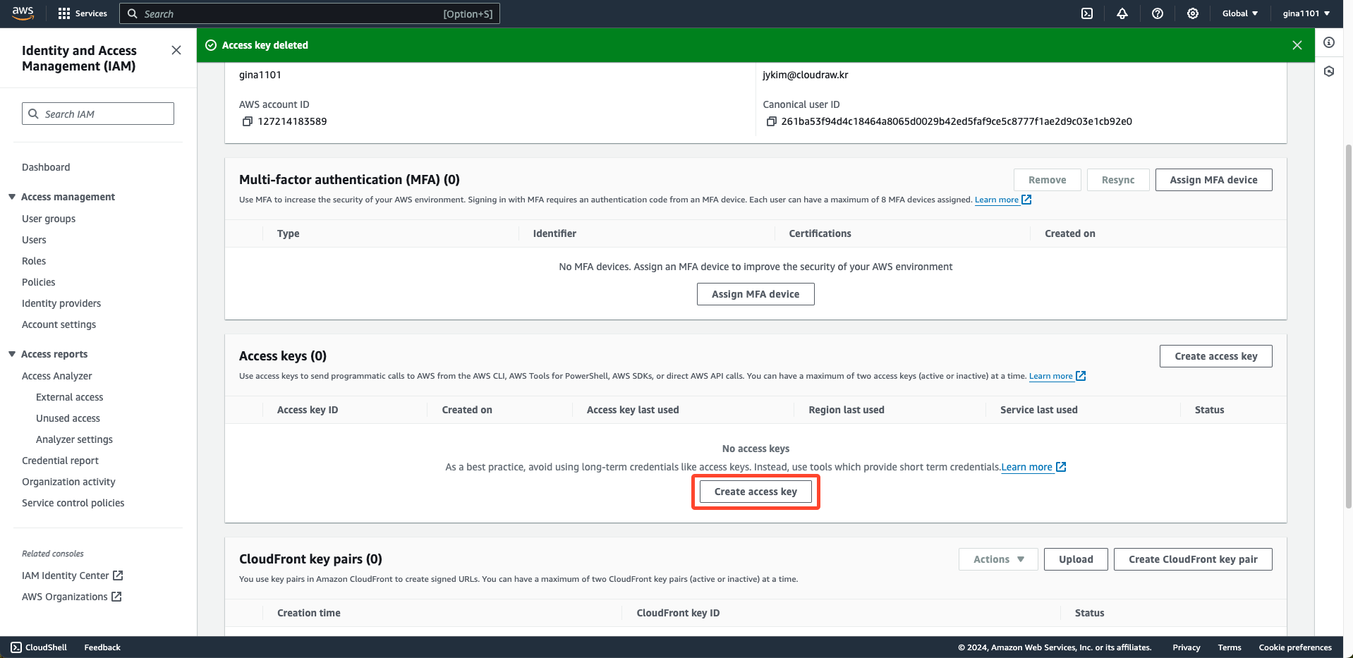Open the Privacy link in footer
Screen dimensions: 1353x658
point(1186,647)
